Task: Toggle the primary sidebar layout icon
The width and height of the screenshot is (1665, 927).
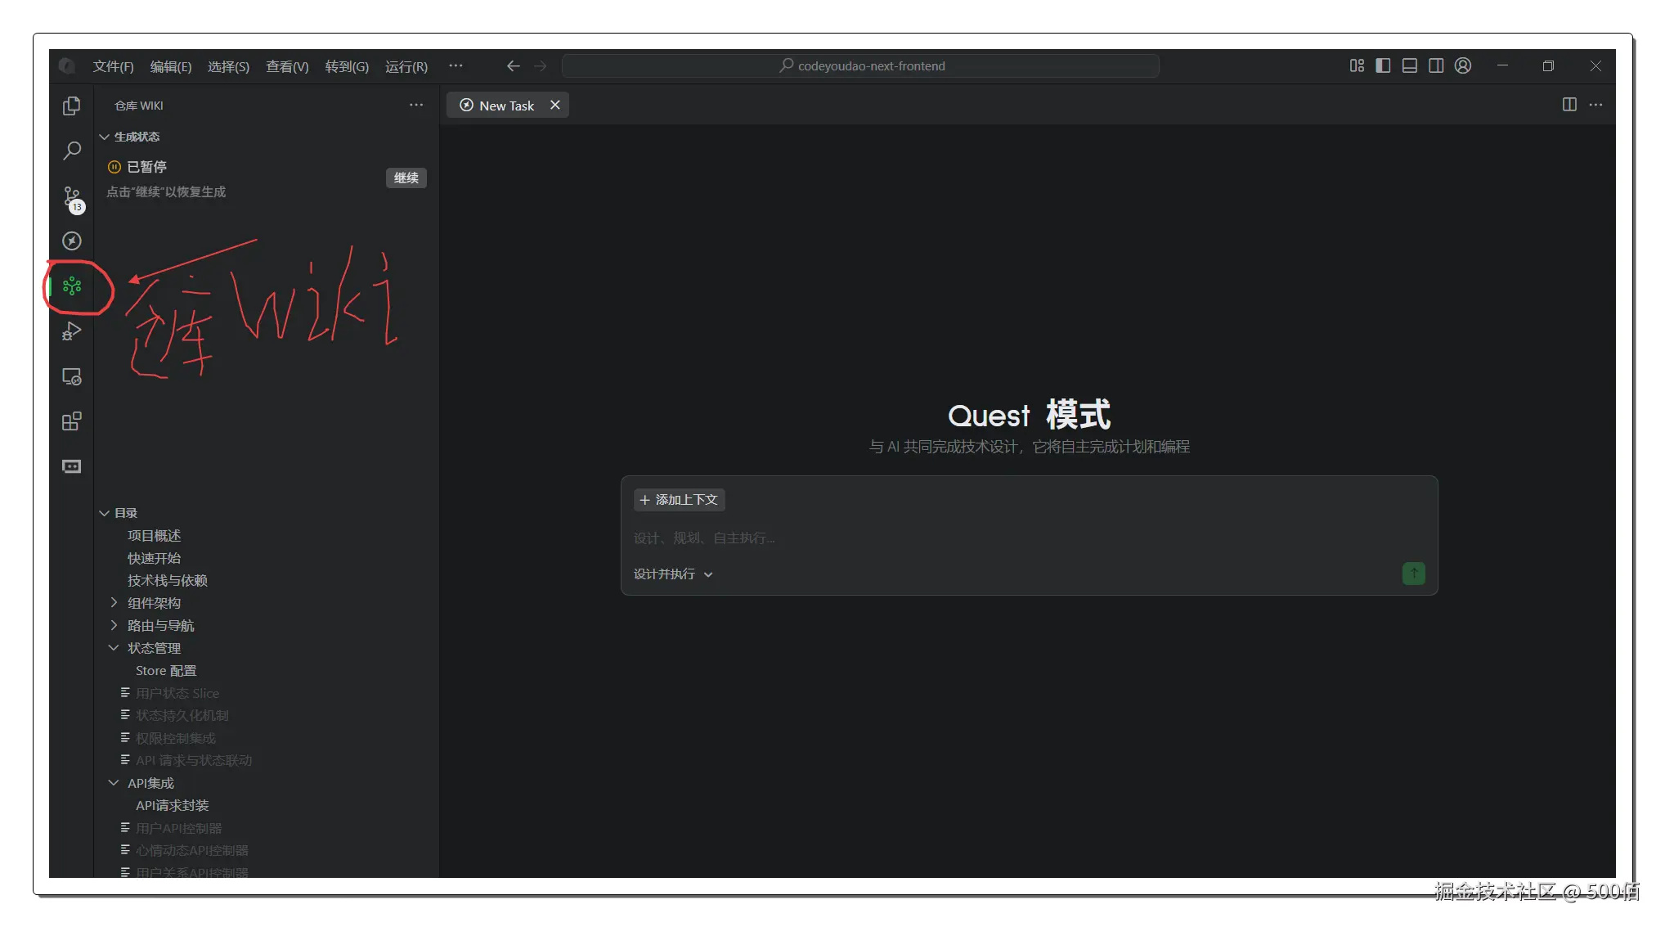Action: [1383, 65]
